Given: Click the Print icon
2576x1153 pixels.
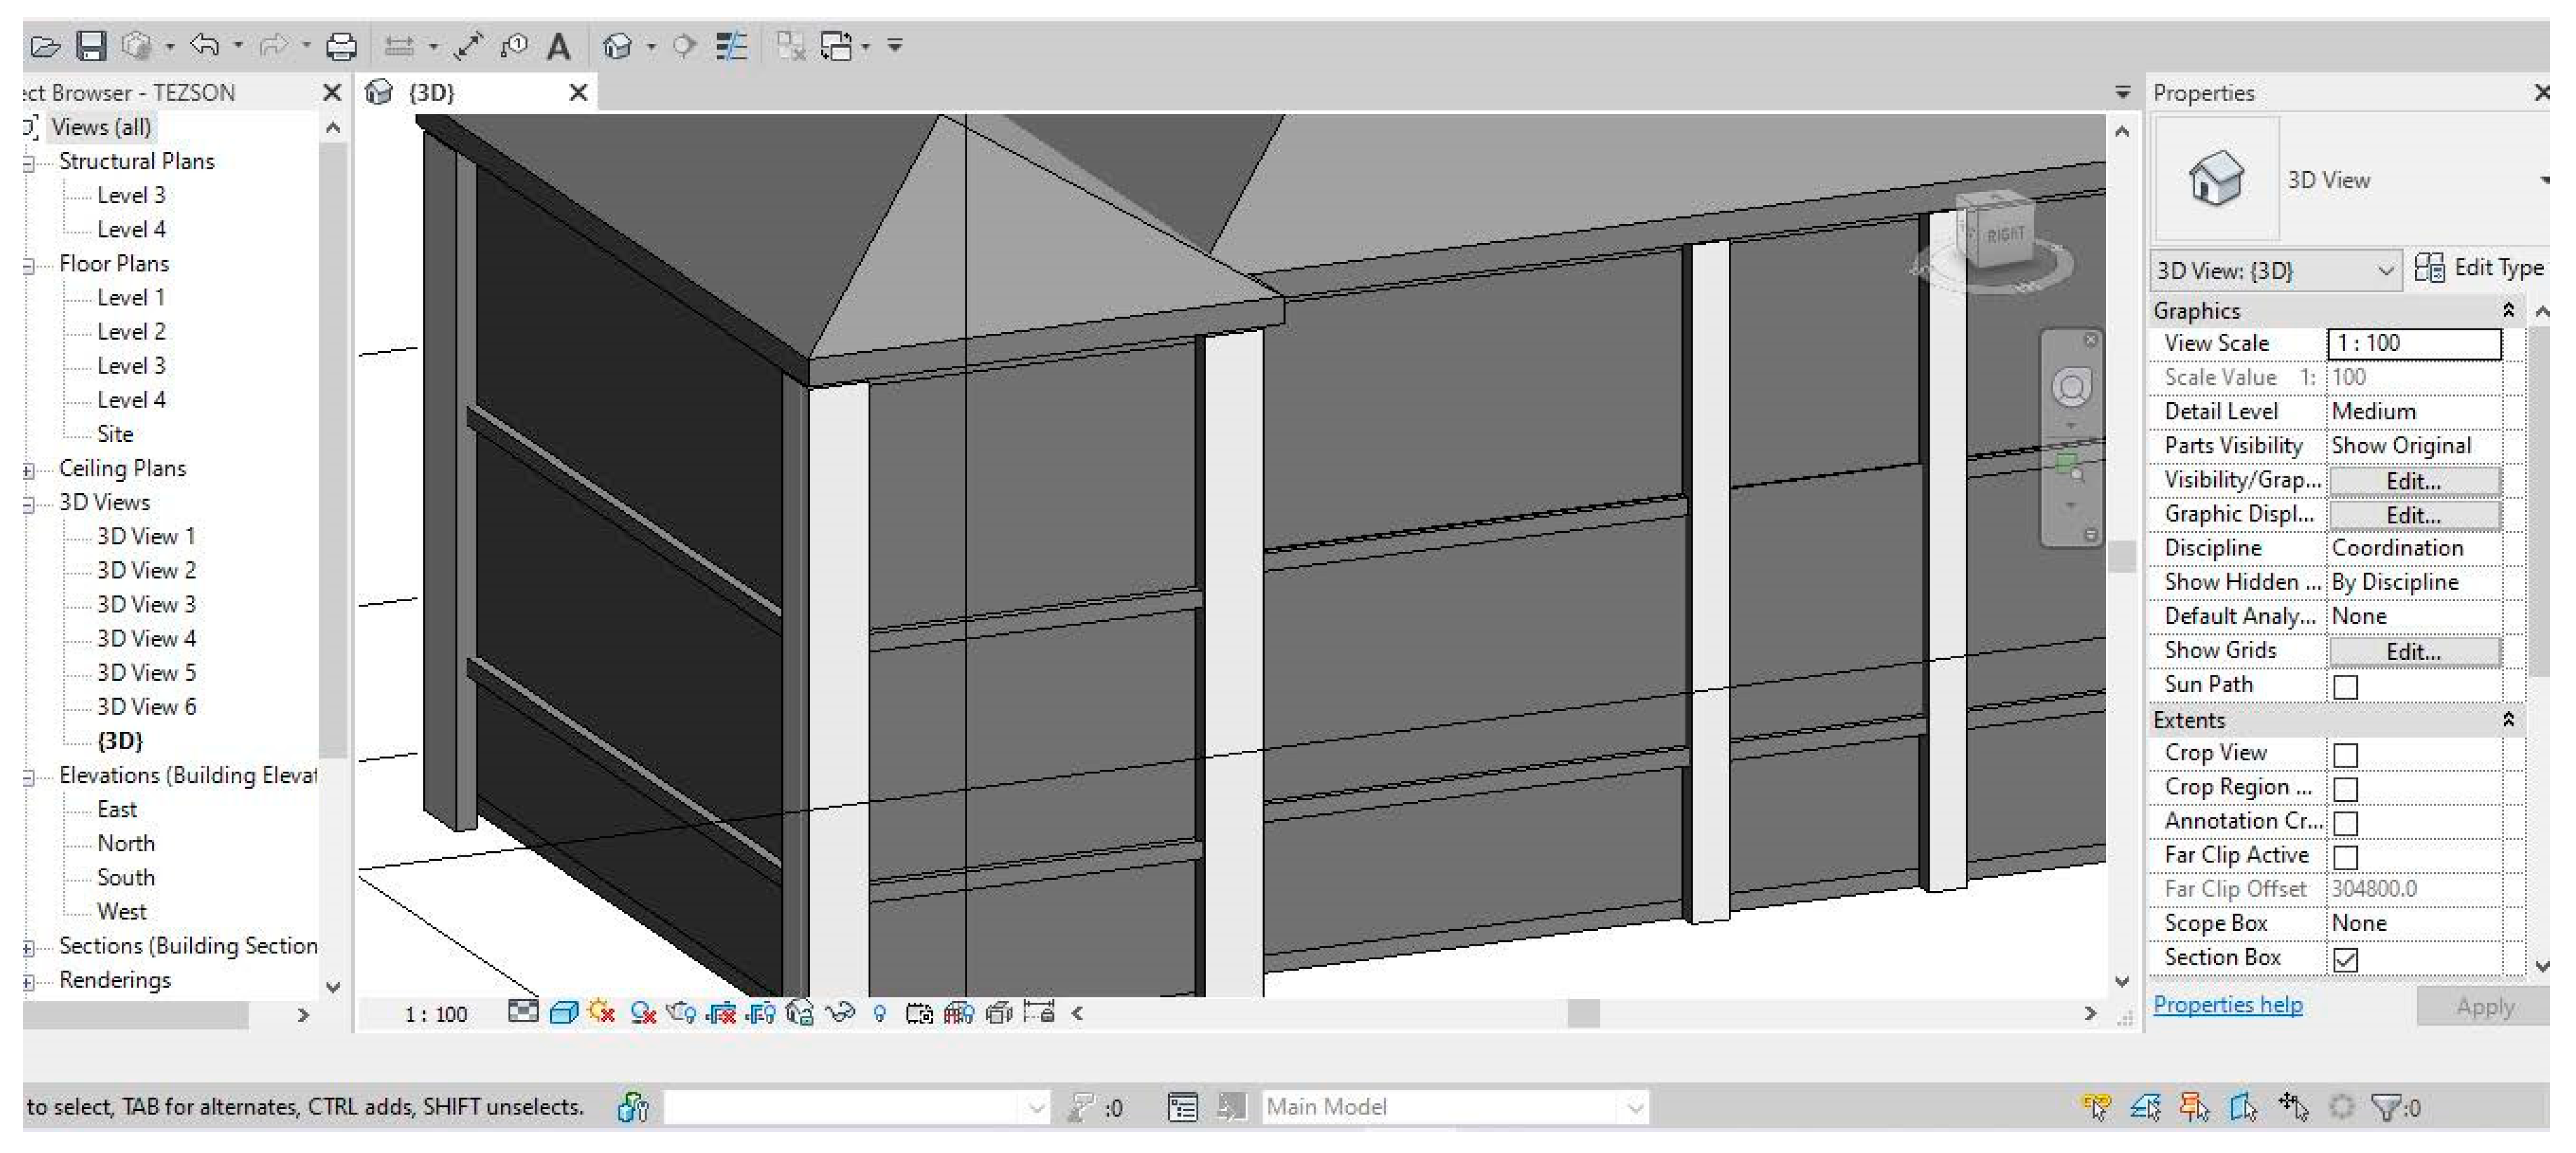Looking at the screenshot, I should pos(341,46).
